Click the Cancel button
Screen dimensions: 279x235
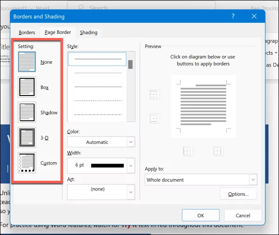(243, 216)
